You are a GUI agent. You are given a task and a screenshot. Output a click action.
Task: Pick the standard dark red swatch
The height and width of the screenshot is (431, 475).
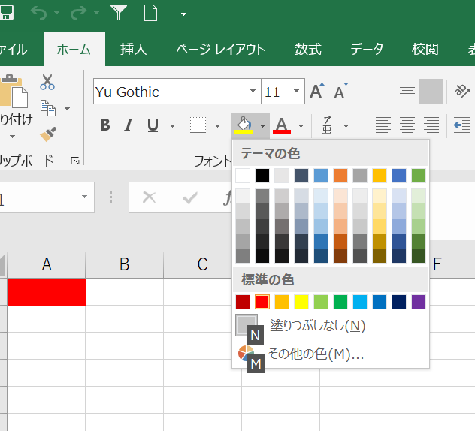(243, 302)
